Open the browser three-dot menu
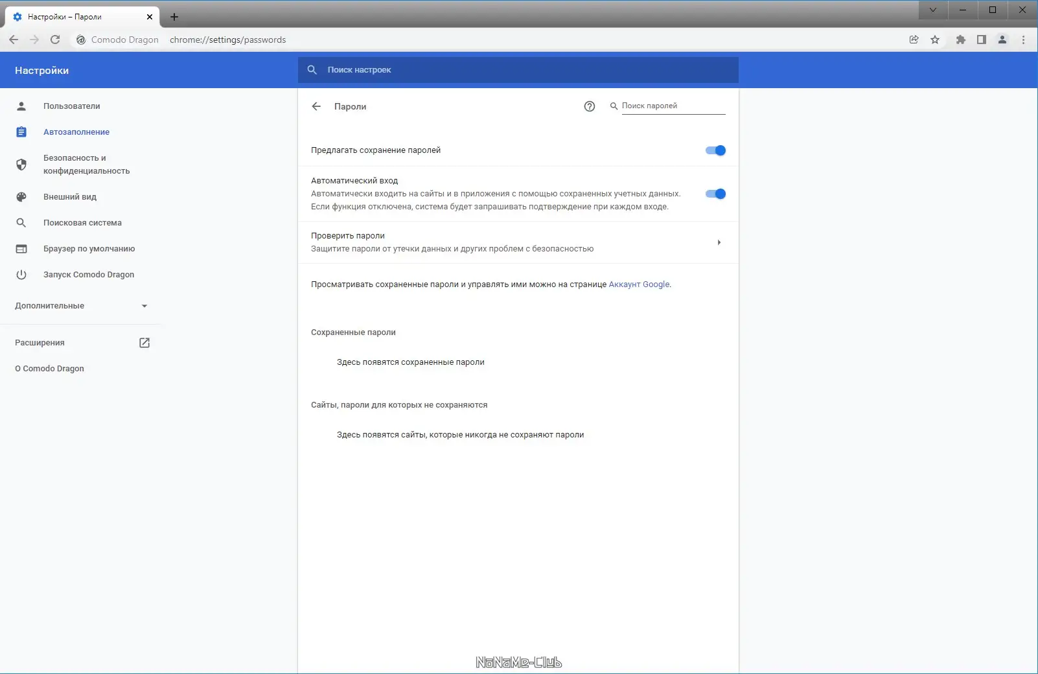Viewport: 1038px width, 674px height. (x=1024, y=40)
